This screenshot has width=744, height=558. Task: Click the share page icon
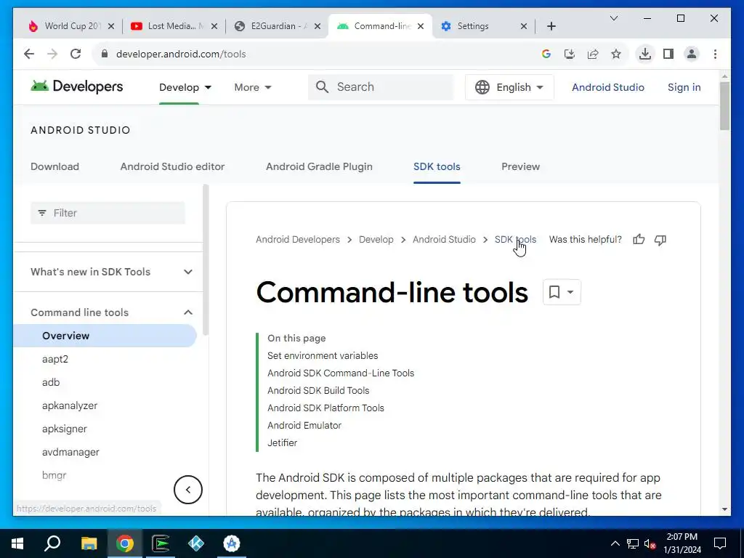[x=593, y=54]
